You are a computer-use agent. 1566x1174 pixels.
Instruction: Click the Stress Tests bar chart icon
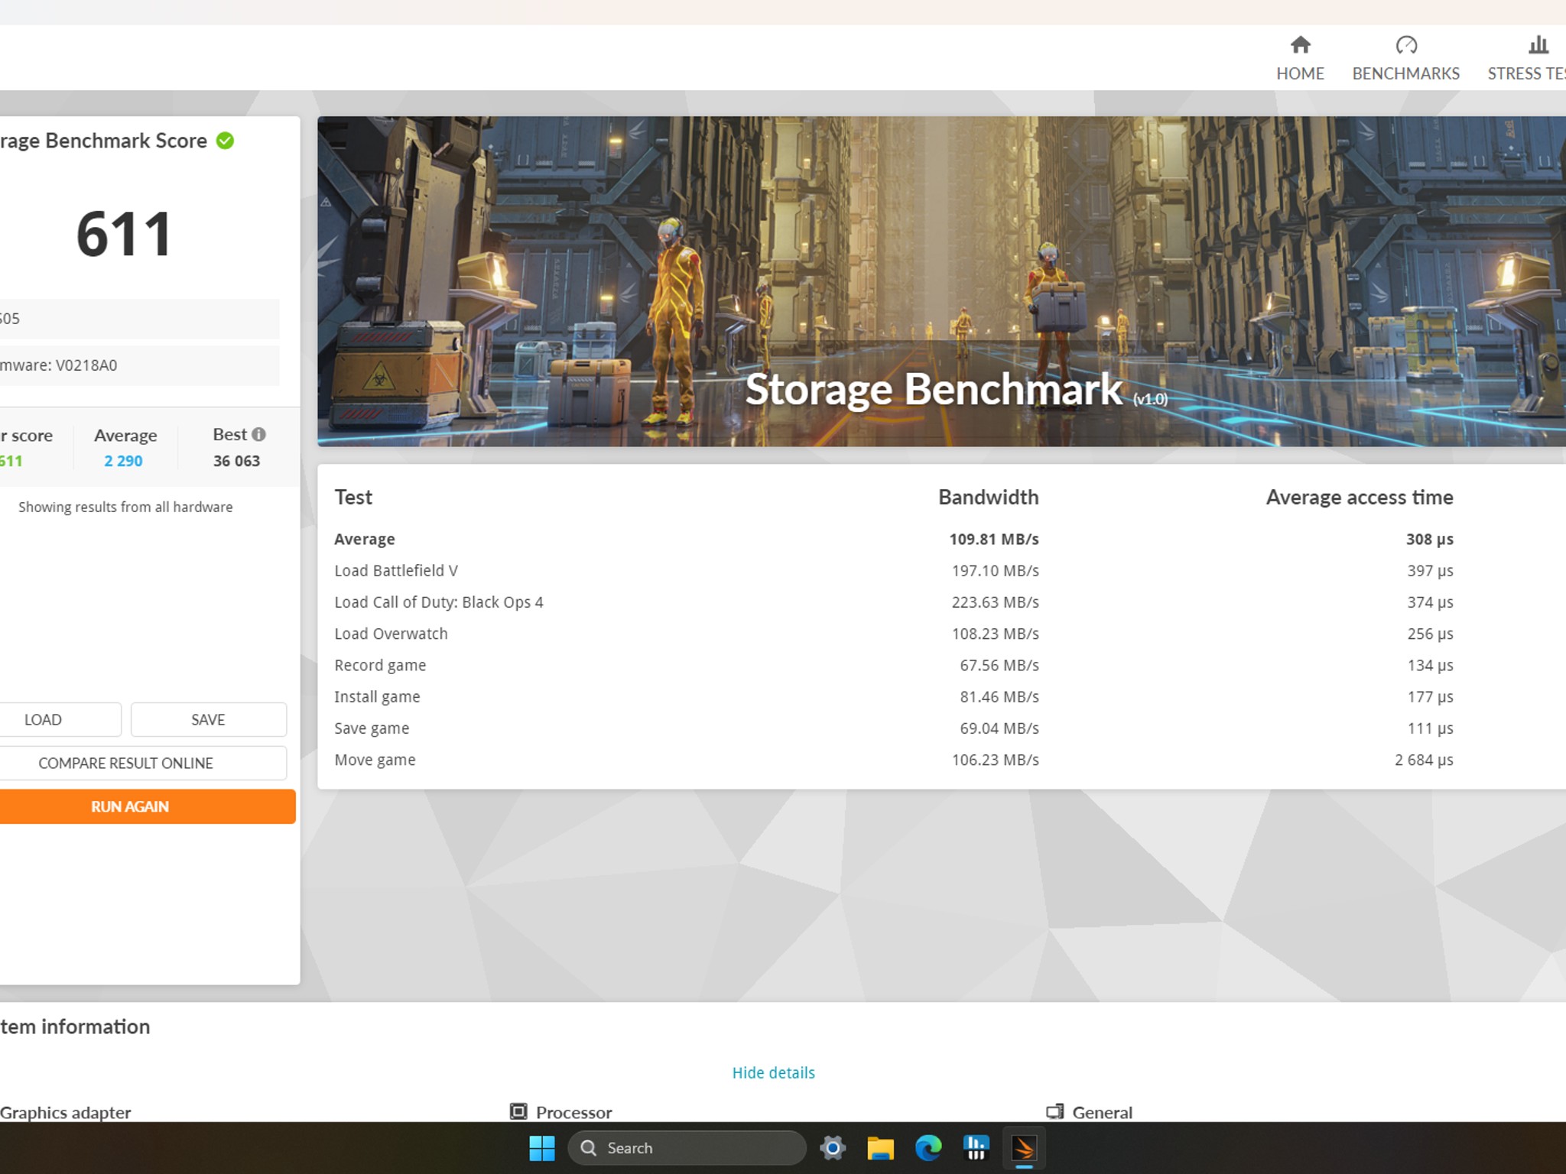coord(1538,45)
